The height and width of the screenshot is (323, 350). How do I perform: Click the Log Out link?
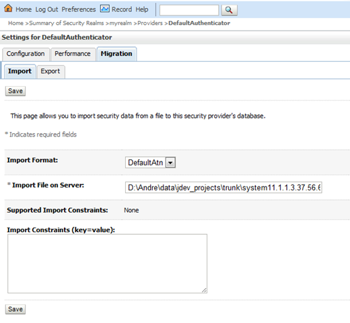click(46, 9)
